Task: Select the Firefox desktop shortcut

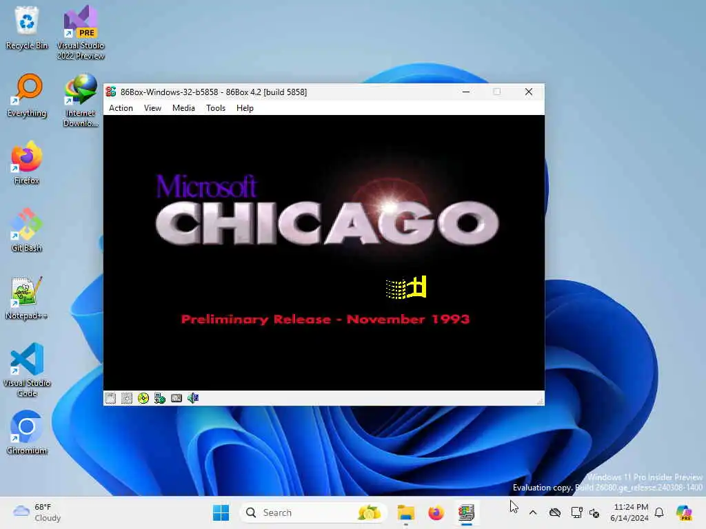Action: point(27,163)
